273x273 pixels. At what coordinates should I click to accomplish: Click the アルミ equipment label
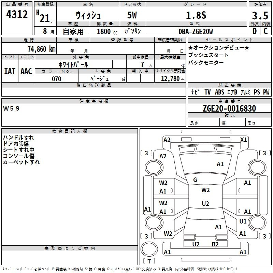245,92
